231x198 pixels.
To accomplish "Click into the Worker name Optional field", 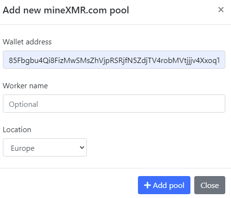I will pos(114,104).
